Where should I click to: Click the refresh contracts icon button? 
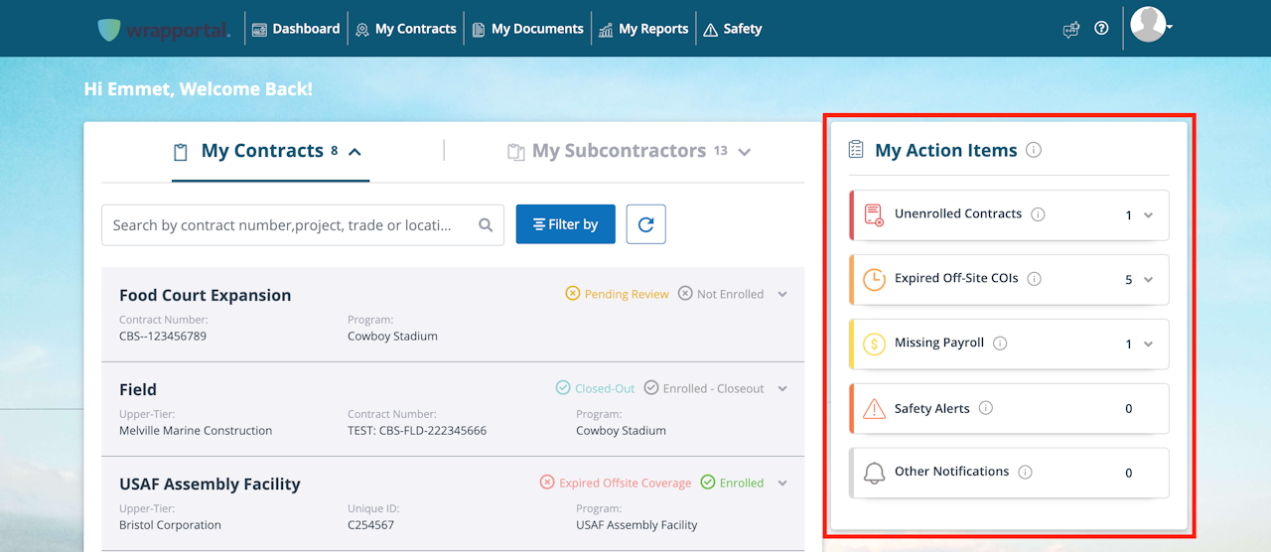(x=645, y=224)
